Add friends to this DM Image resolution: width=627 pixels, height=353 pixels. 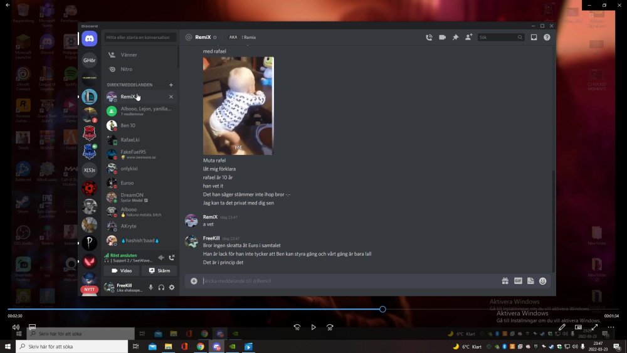coord(468,37)
